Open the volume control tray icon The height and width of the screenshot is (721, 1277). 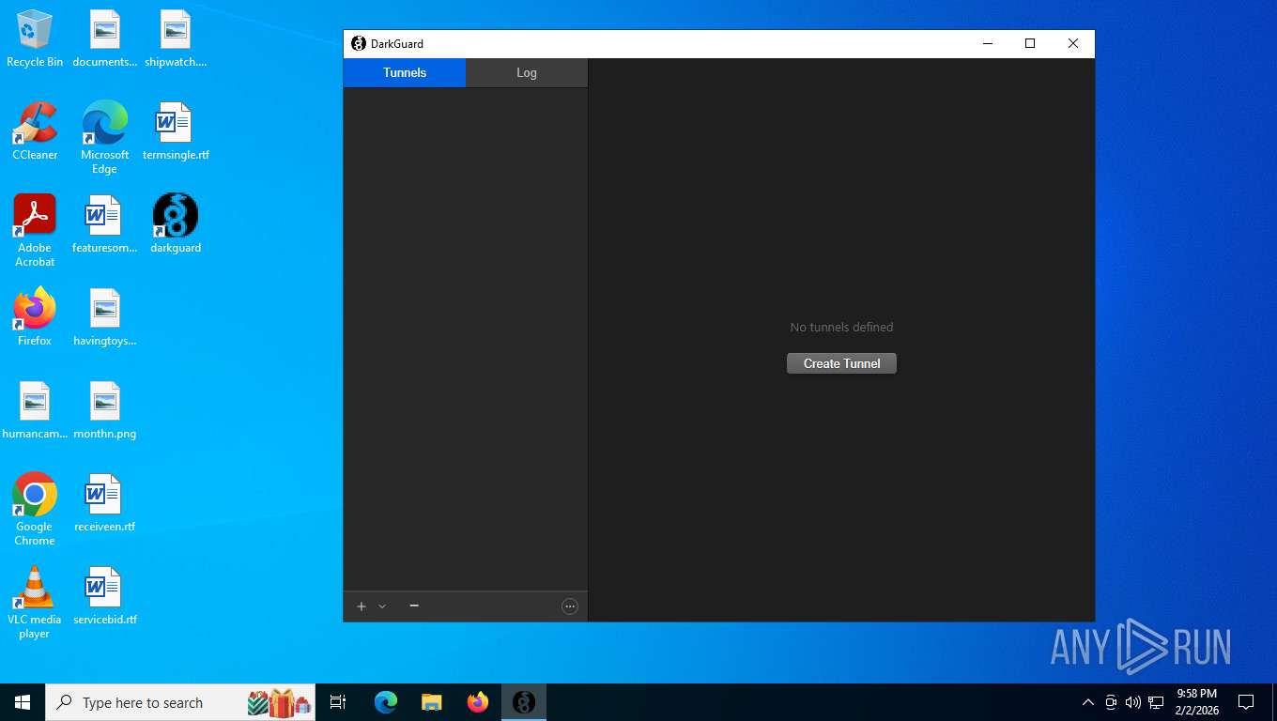tap(1132, 702)
